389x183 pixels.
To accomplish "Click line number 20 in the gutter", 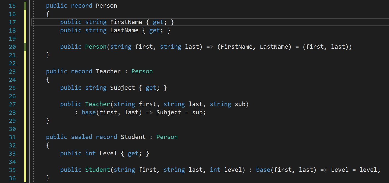I will 12,47.
